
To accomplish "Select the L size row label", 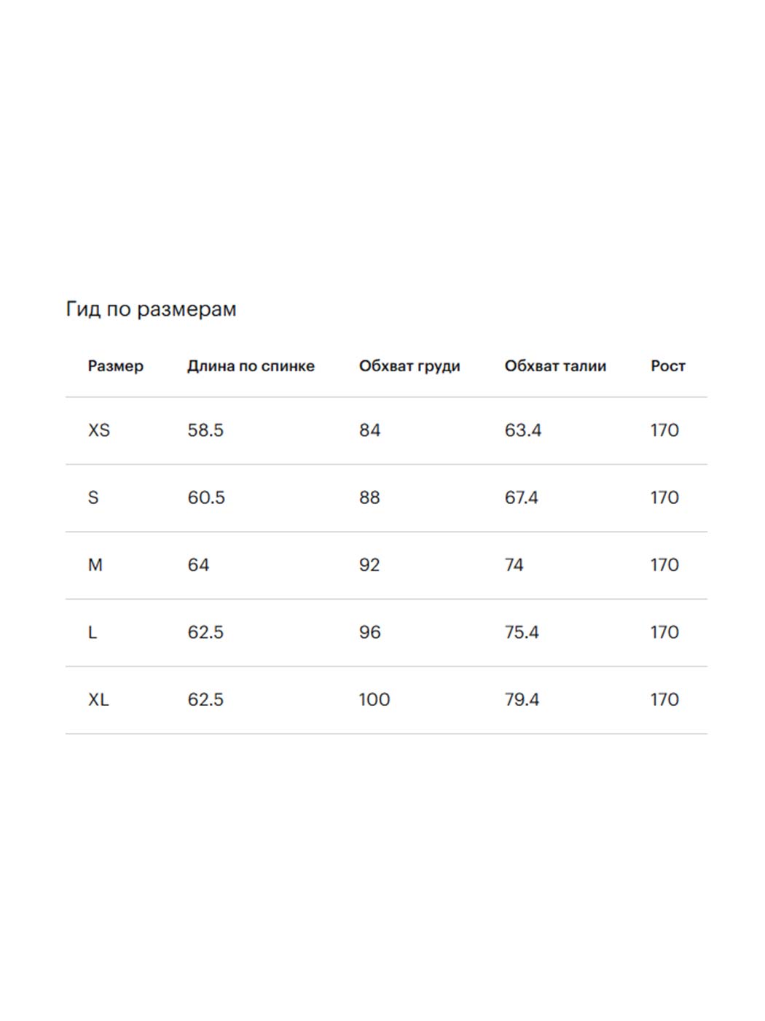I will [92, 632].
